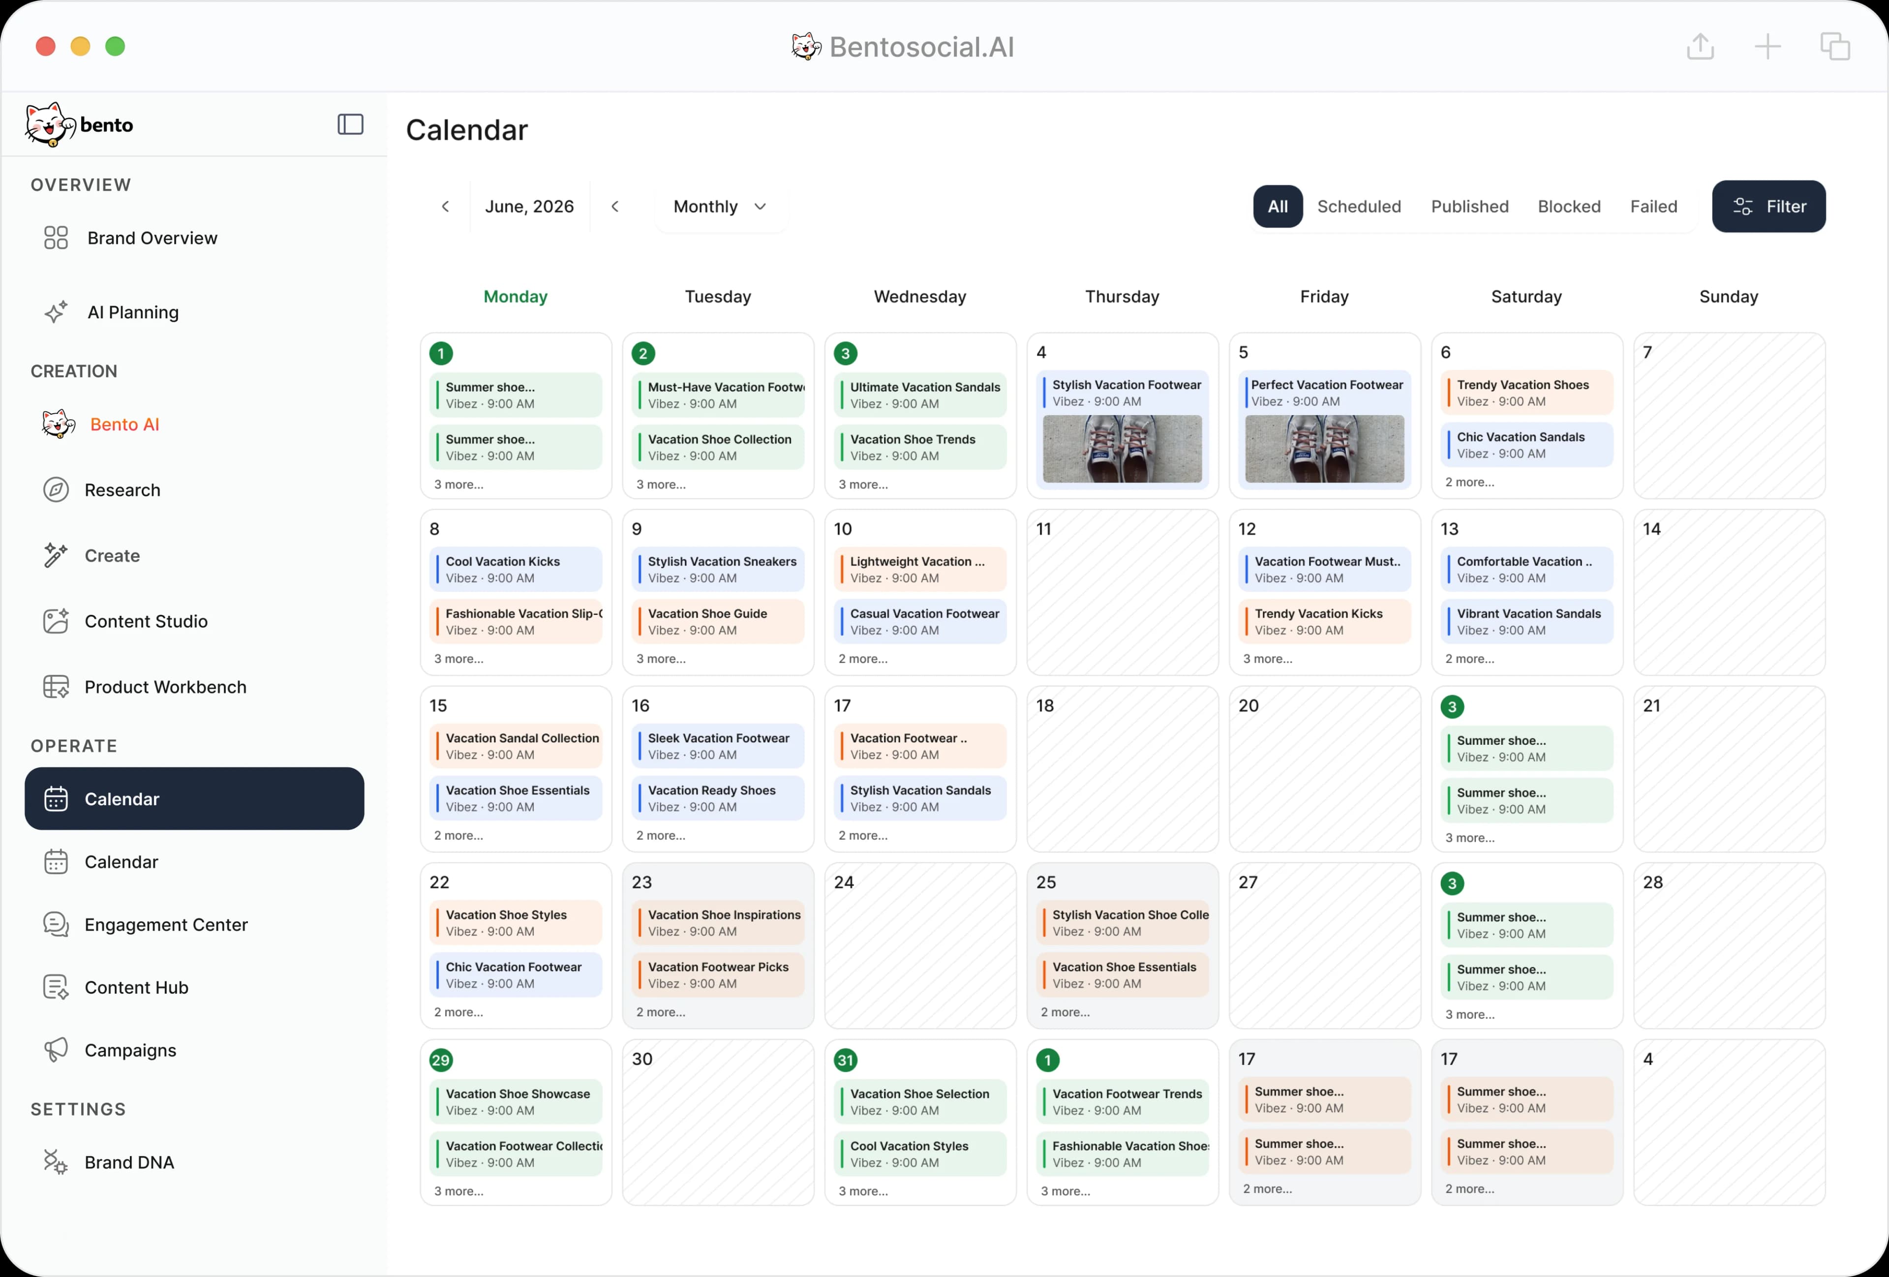
Task: Click the highlighted Calendar item icon
Action: 56,798
